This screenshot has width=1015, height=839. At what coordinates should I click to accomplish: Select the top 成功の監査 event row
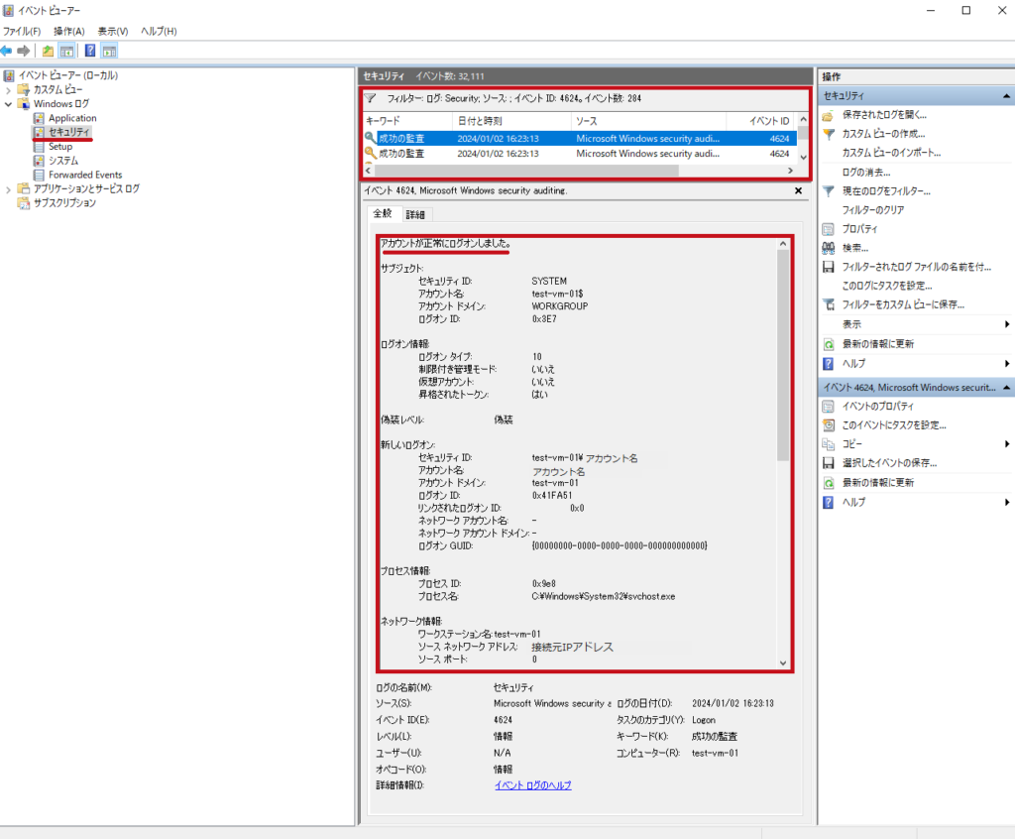446,139
